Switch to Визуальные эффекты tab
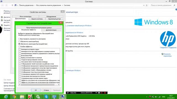 click(x=29, y=30)
